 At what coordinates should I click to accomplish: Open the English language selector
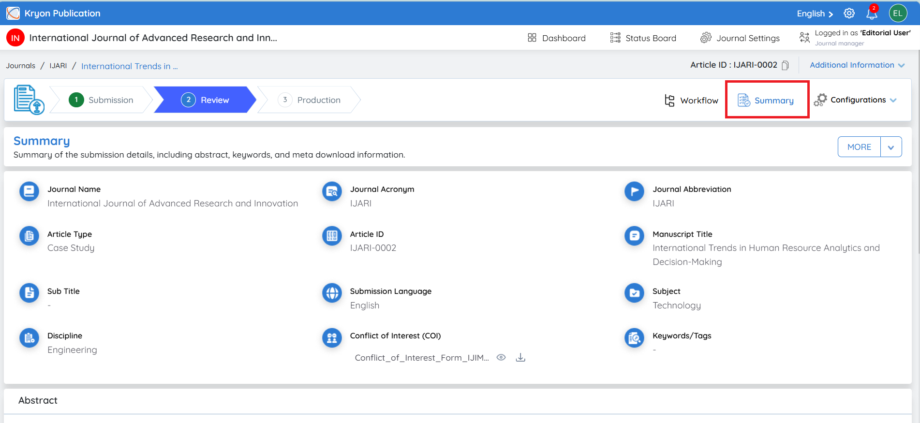point(815,14)
